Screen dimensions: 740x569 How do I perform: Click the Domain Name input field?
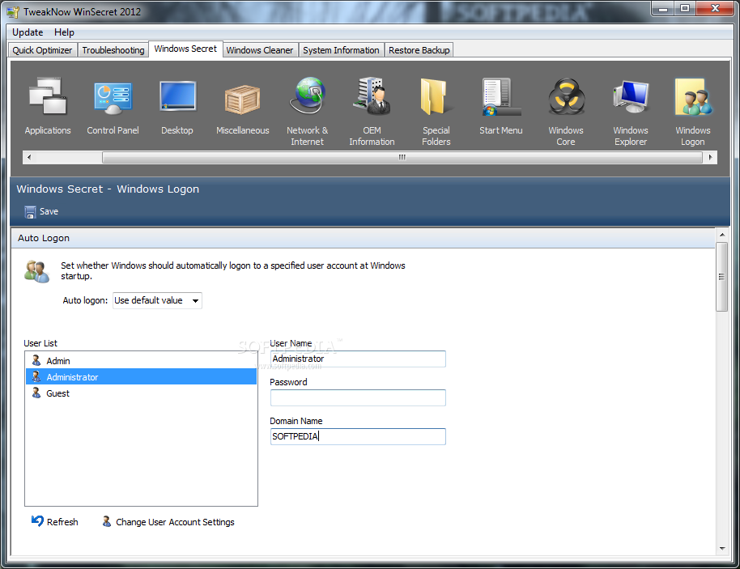[358, 436]
